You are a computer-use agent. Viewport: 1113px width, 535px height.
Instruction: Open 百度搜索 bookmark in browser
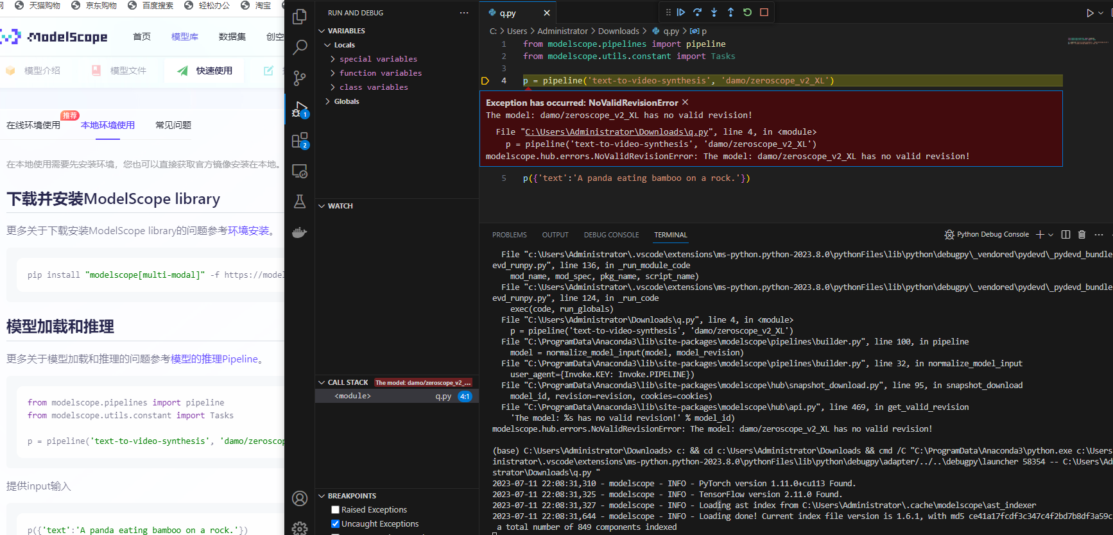coord(151,5)
